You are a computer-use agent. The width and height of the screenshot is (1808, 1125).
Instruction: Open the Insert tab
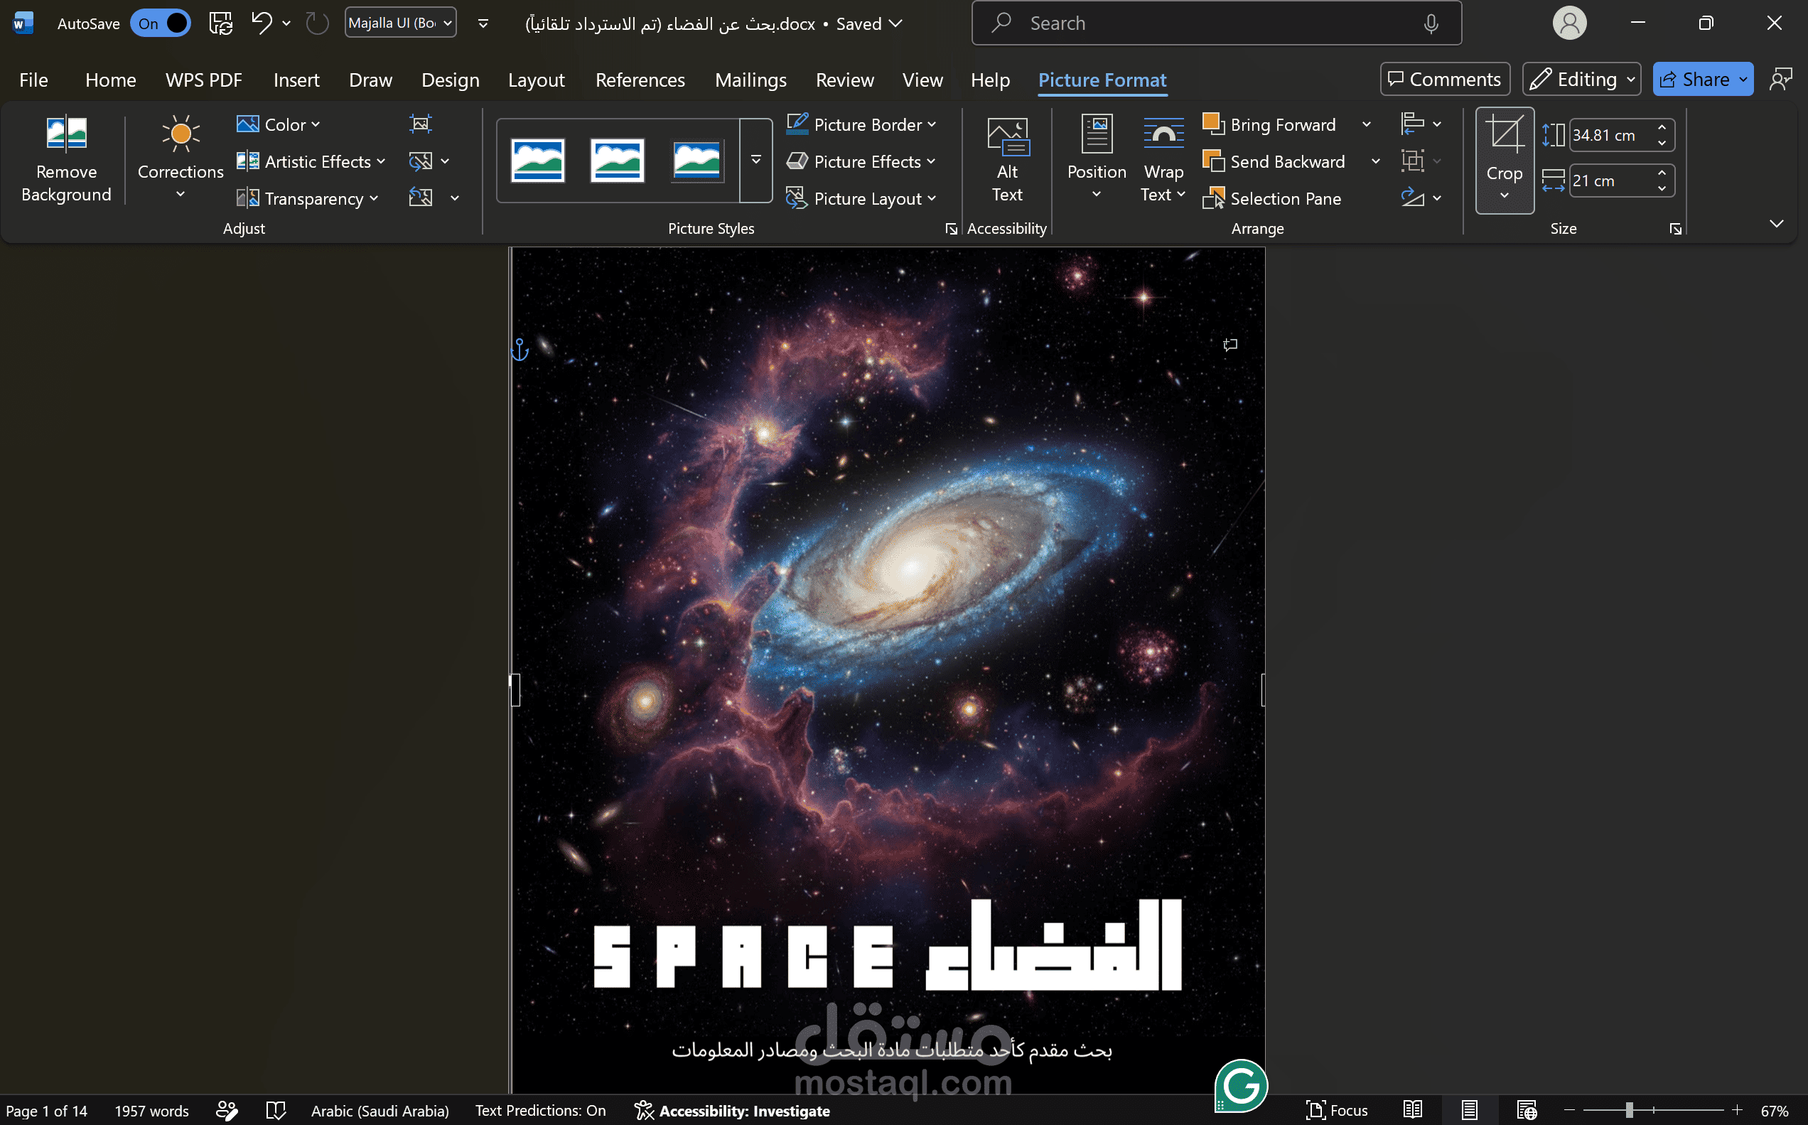(296, 80)
